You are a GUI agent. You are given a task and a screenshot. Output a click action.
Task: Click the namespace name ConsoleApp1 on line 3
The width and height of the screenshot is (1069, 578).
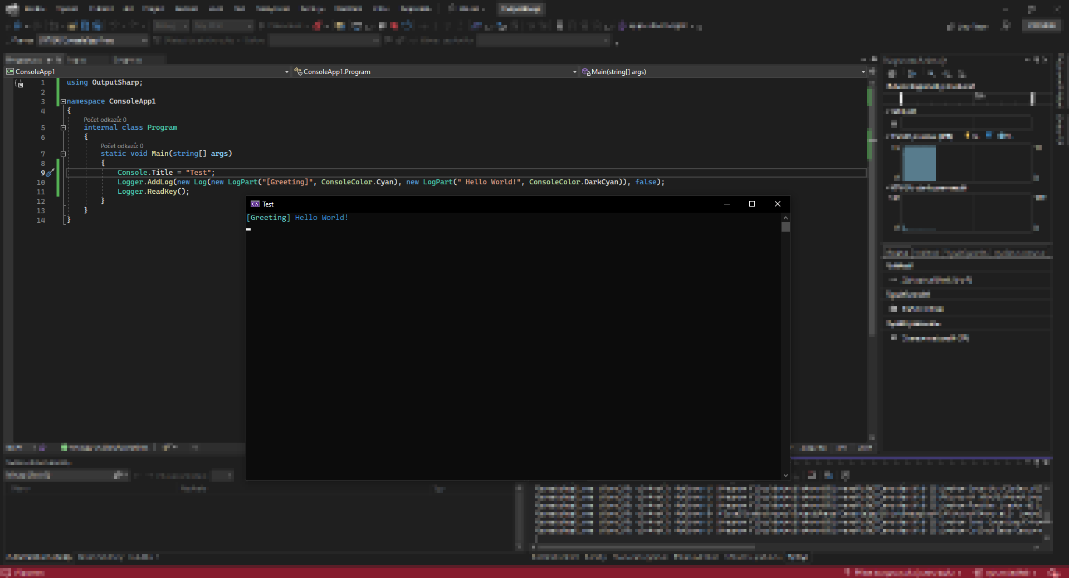coord(133,101)
